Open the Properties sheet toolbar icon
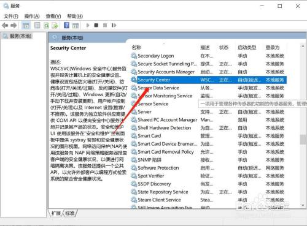Viewport: 307px width, 226px height. (x=37, y=26)
